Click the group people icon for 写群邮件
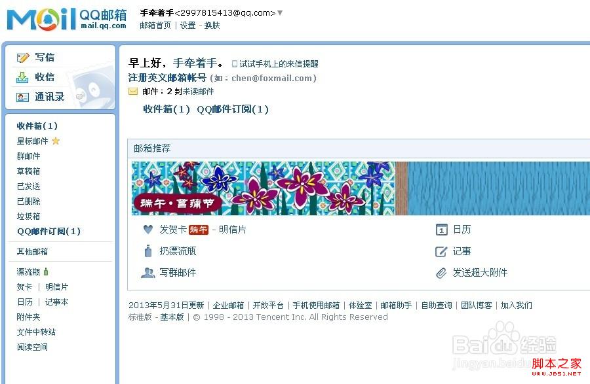Image resolution: width=590 pixels, height=384 pixels. [x=147, y=273]
